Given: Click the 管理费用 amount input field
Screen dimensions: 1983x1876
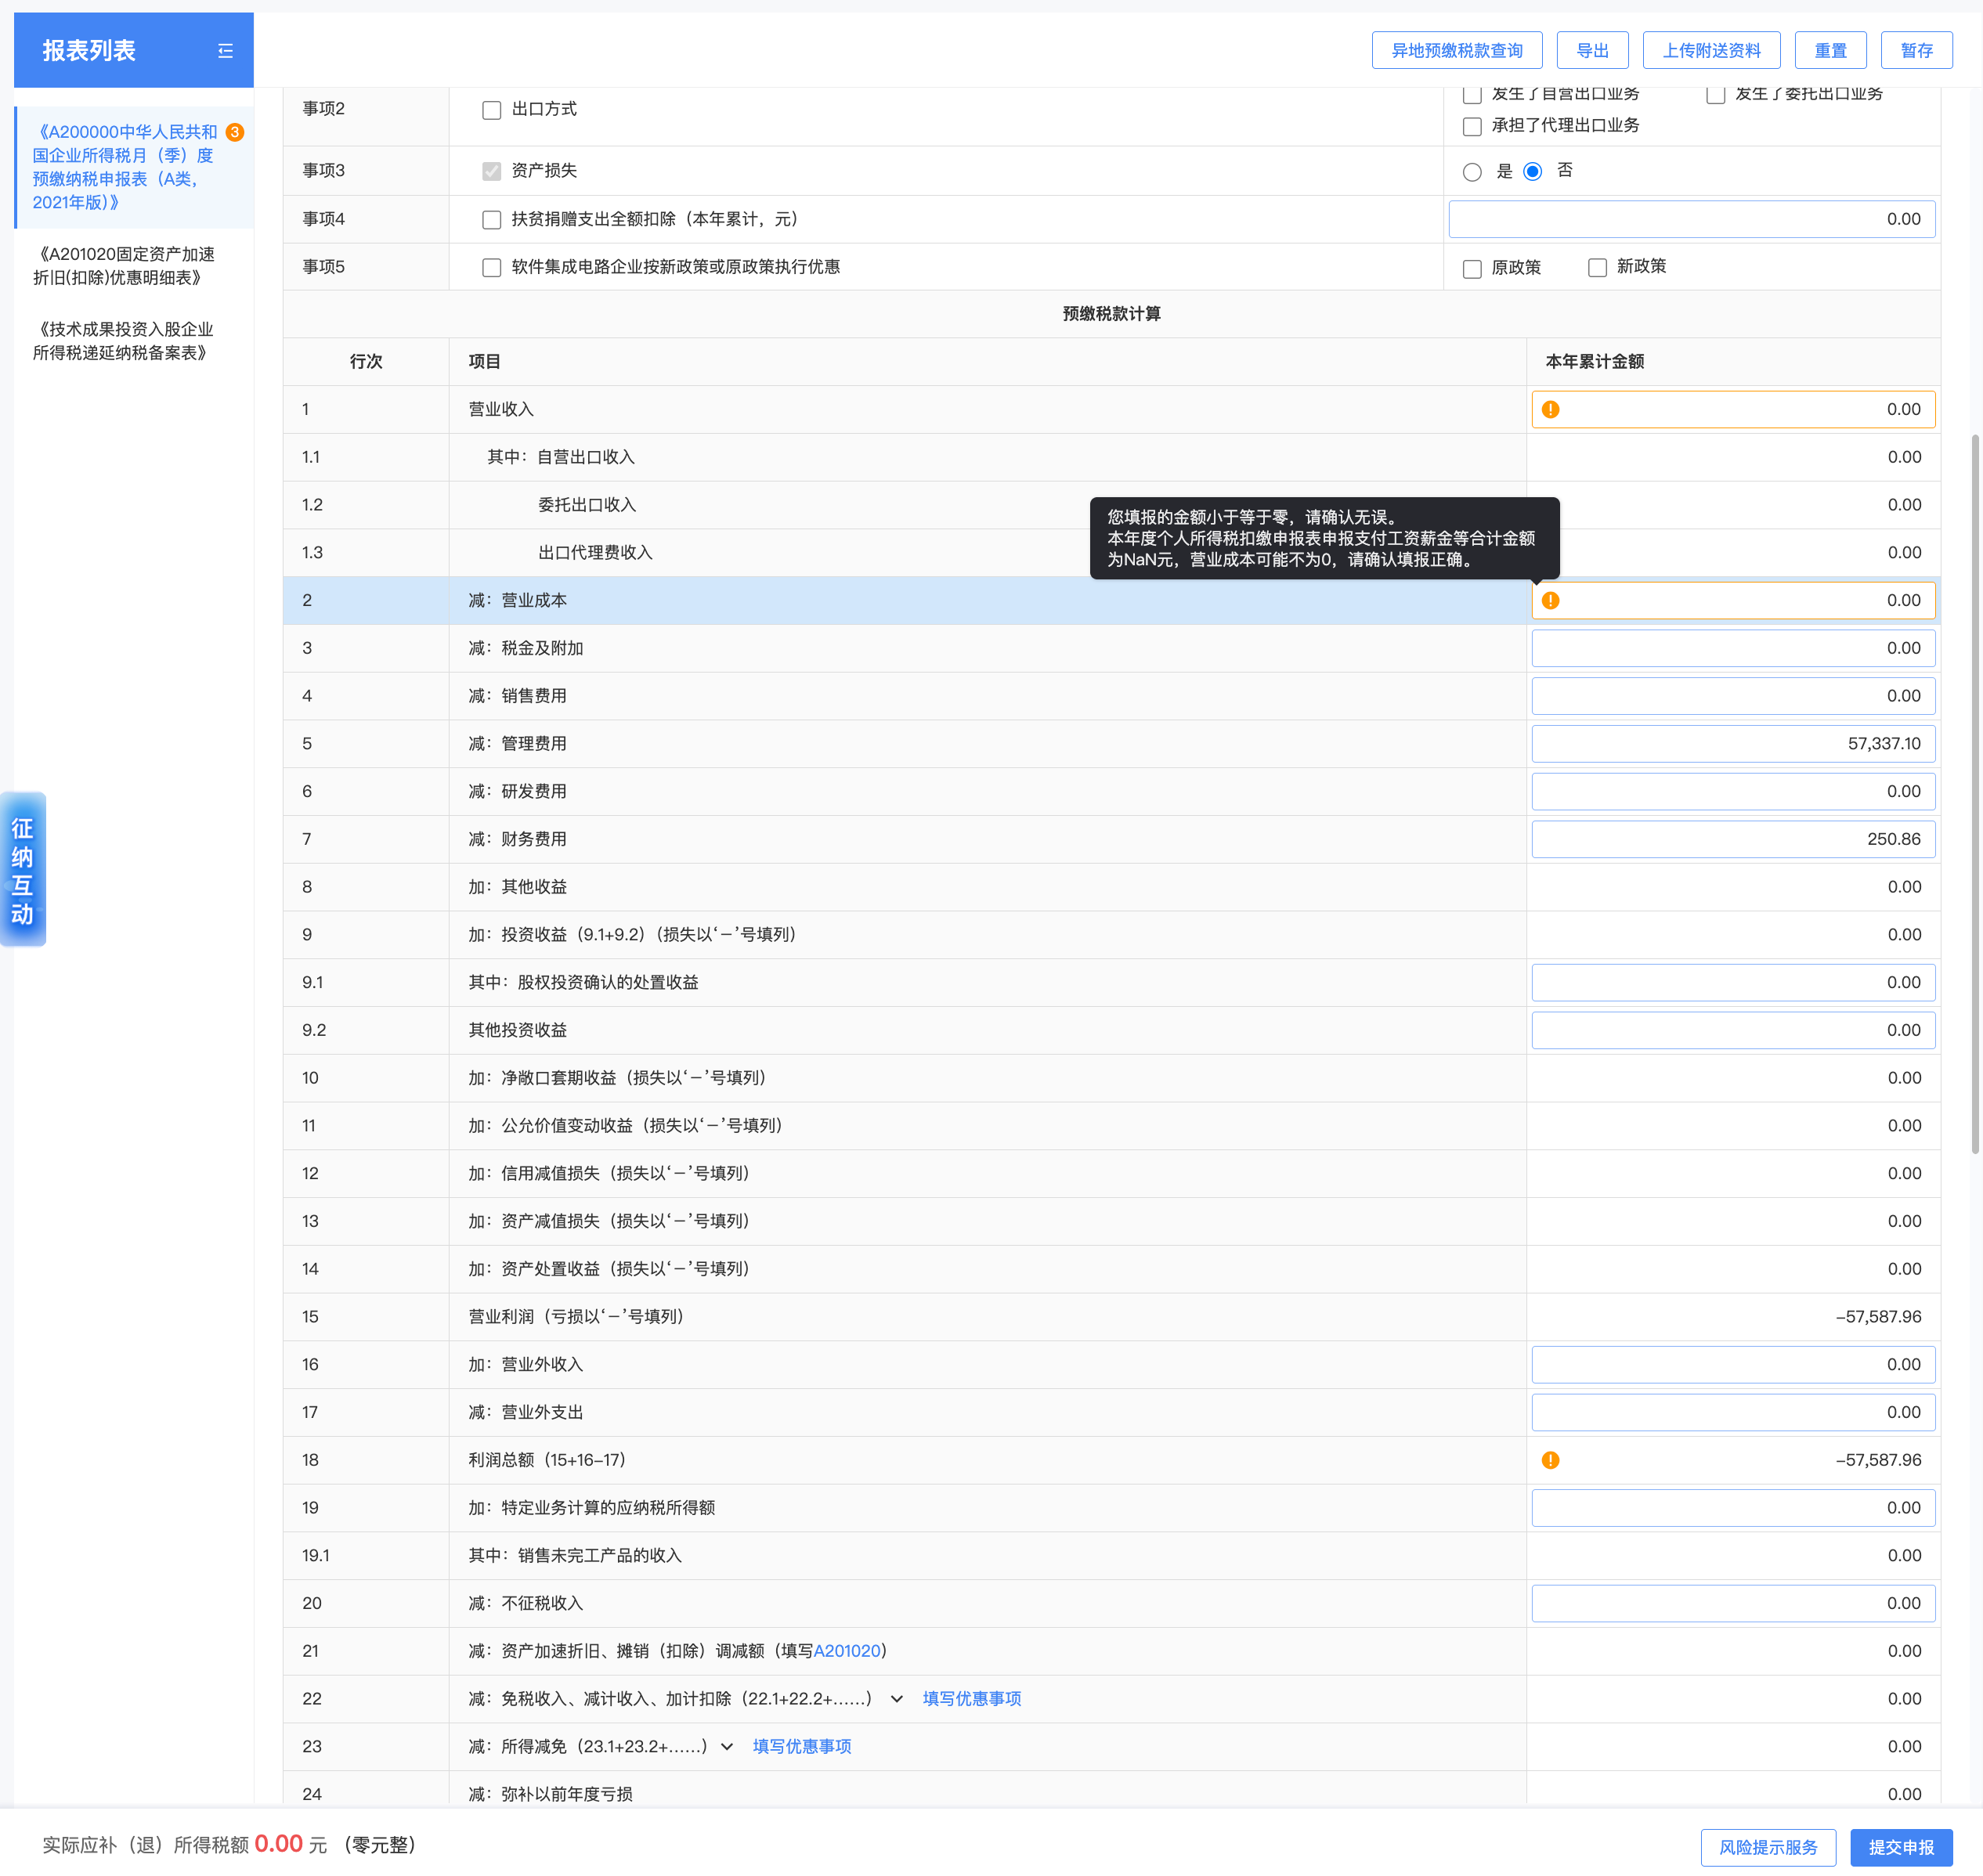Looking at the screenshot, I should click(x=1732, y=744).
